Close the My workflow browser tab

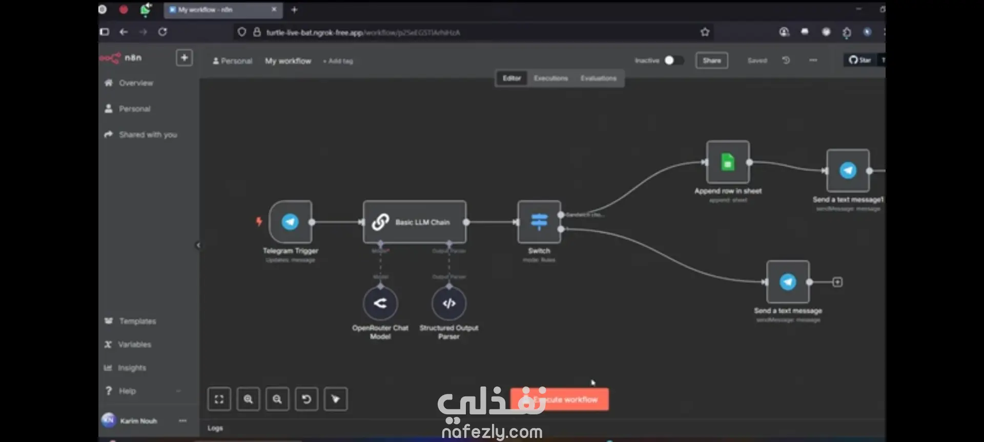[x=274, y=10]
